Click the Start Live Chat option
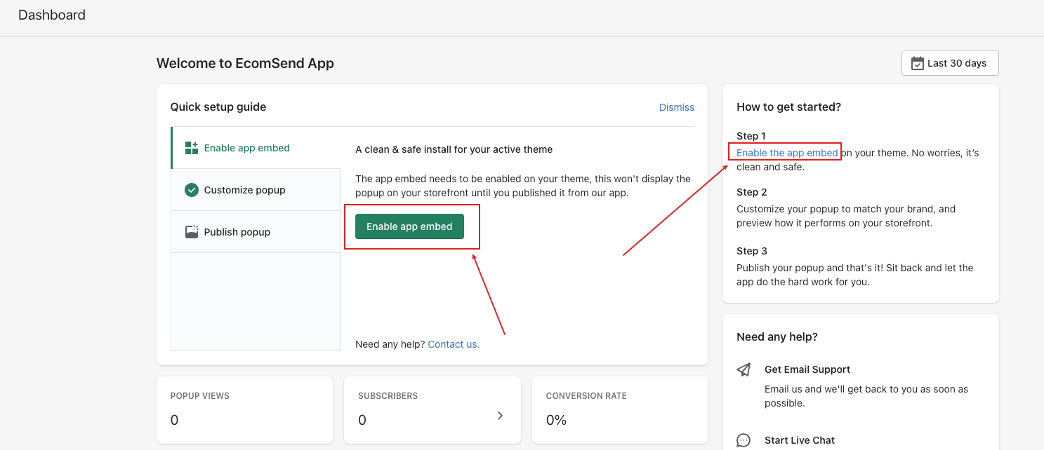This screenshot has height=450, width=1044. point(800,440)
